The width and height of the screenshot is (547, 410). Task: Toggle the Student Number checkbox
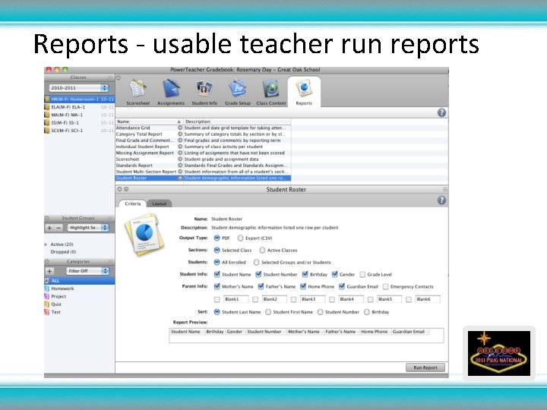click(258, 274)
